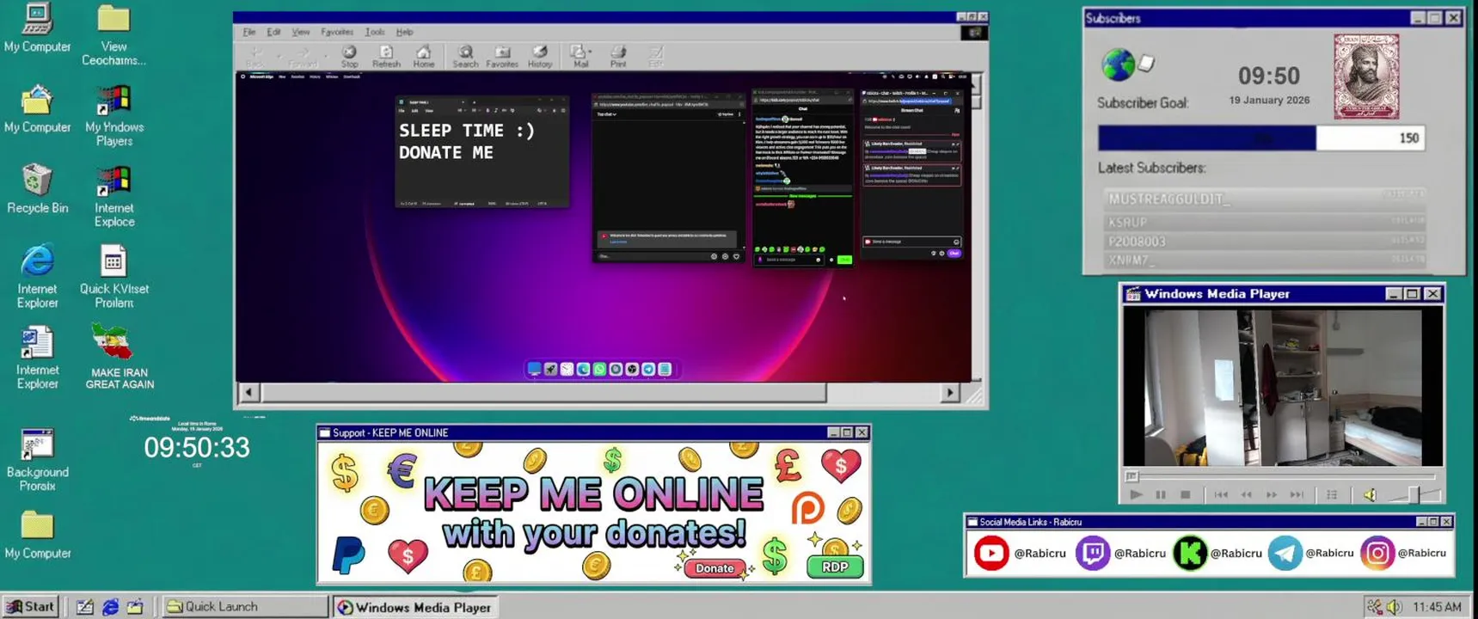This screenshot has height=619, width=1478.
Task: Click the Print toolbar icon
Action: click(618, 57)
